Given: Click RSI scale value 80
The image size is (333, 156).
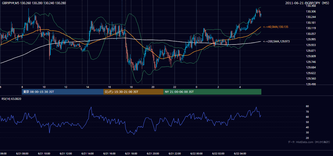Looking at the screenshot, I should coord(307,106).
